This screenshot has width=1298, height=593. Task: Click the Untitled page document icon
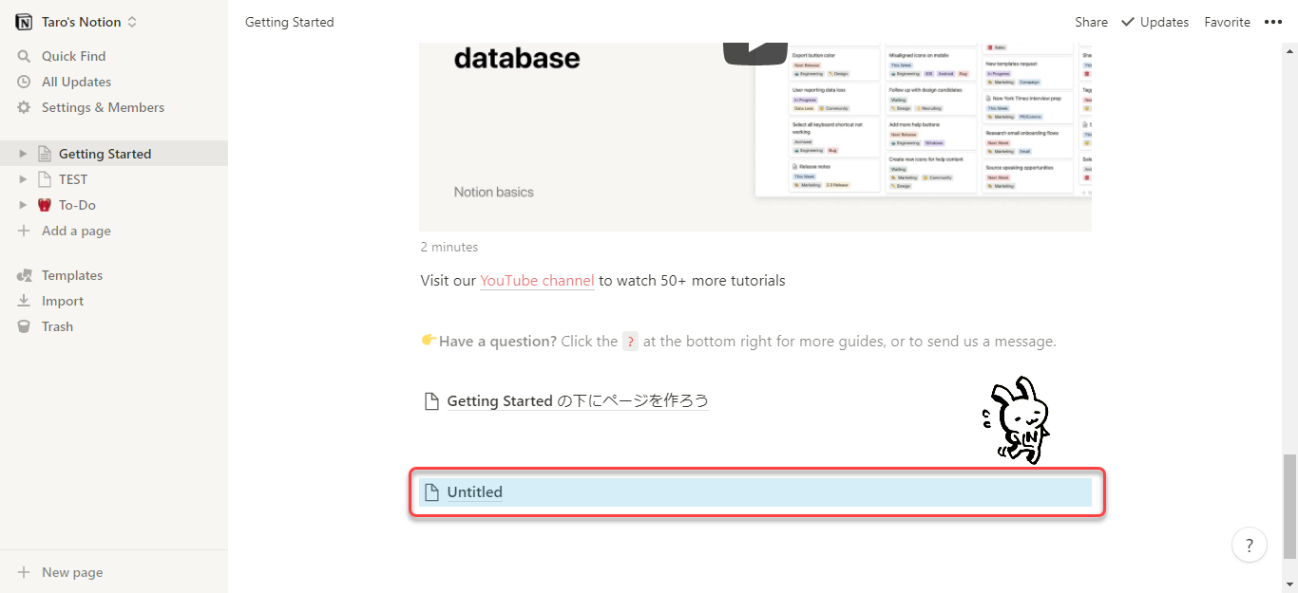(x=431, y=492)
